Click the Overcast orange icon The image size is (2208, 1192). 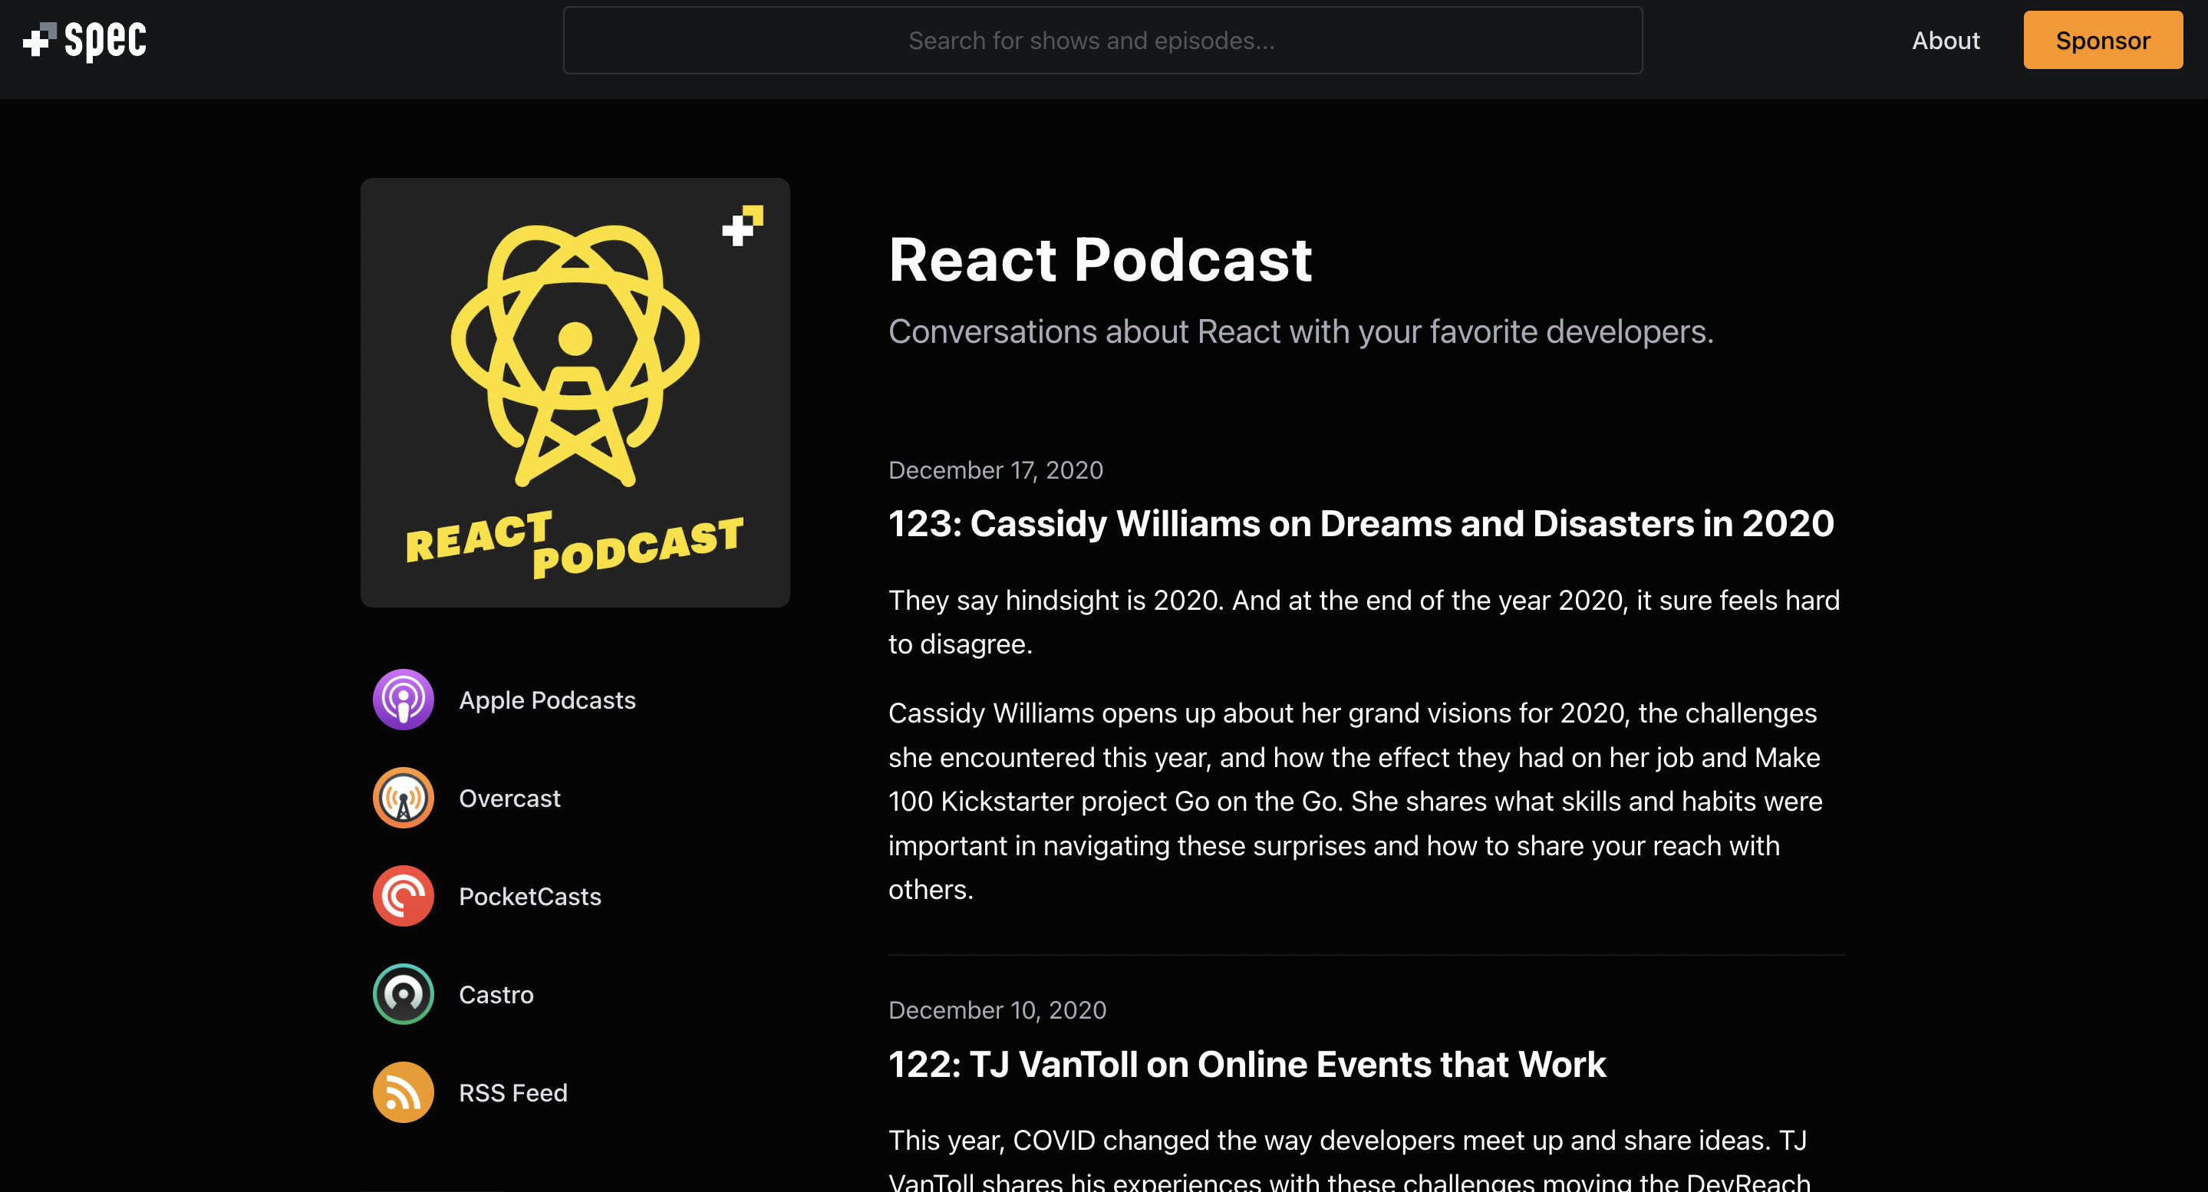tap(403, 798)
